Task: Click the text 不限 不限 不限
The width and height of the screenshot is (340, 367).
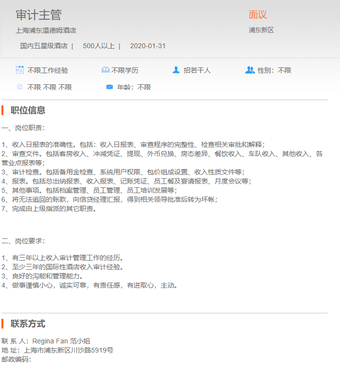Action: point(50,87)
